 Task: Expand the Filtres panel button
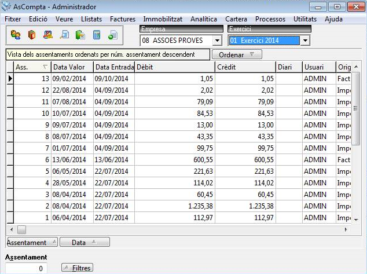tap(77, 268)
